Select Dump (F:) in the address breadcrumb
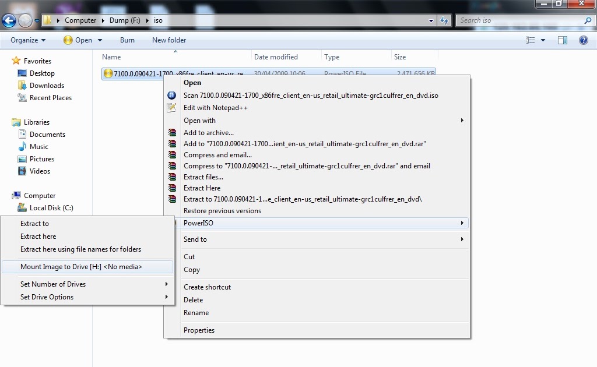This screenshot has width=597, height=367. point(125,20)
